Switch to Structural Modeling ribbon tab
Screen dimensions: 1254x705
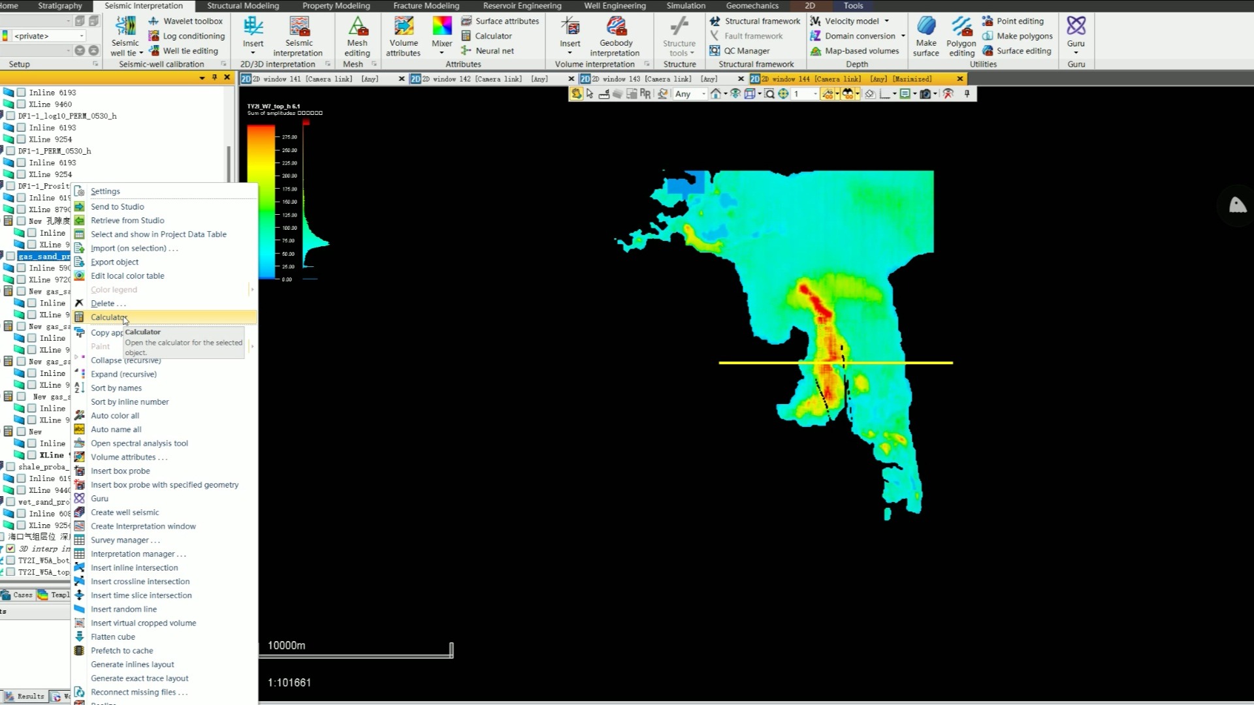[x=243, y=6]
